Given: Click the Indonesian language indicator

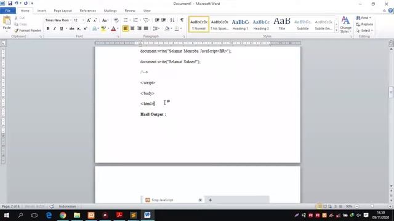Looking at the screenshot, I should tap(67, 206).
